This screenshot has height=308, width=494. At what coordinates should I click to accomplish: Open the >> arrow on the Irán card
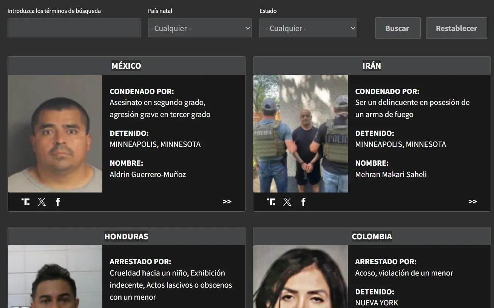click(472, 202)
